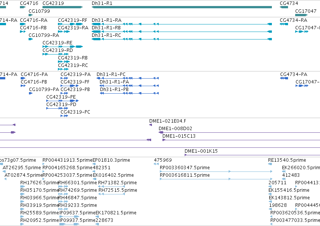This screenshot has width=320, height=226.
Task: Click transcript Dh31-R1-RC label
Action: pyautogui.click(x=106, y=35)
